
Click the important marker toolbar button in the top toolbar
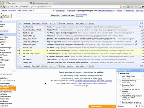point(51,23)
